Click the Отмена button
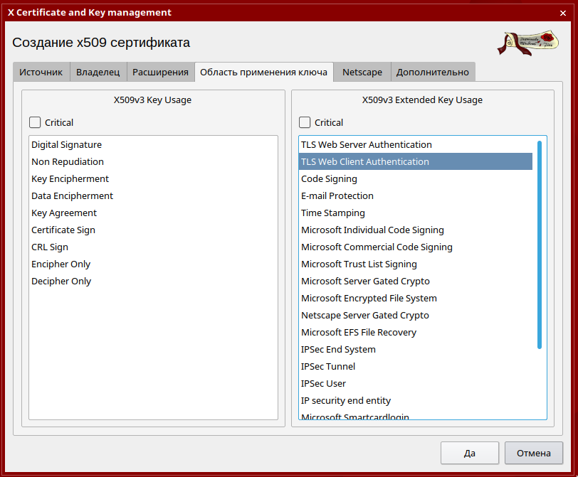 533,453
